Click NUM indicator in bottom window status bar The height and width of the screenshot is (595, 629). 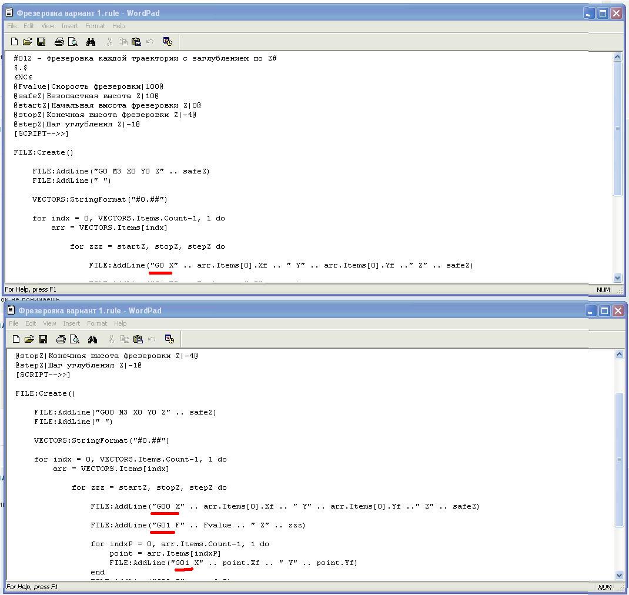coord(604,587)
